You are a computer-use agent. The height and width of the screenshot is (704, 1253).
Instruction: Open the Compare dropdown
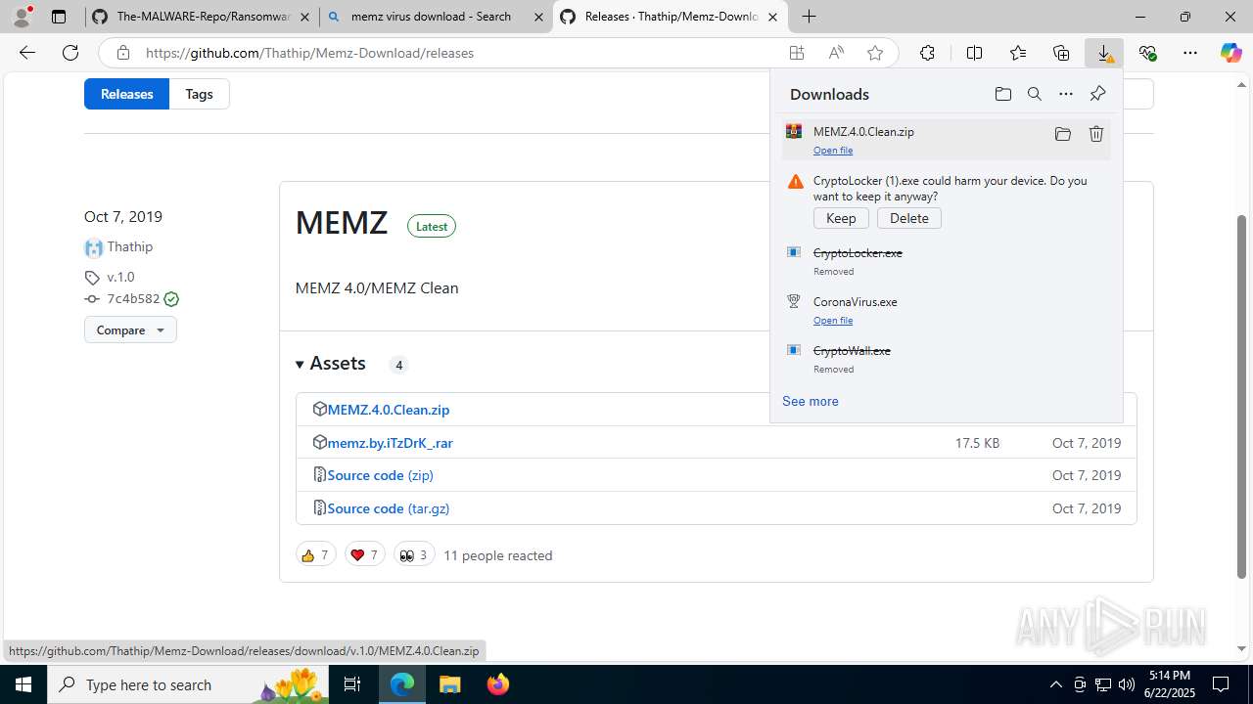click(130, 330)
